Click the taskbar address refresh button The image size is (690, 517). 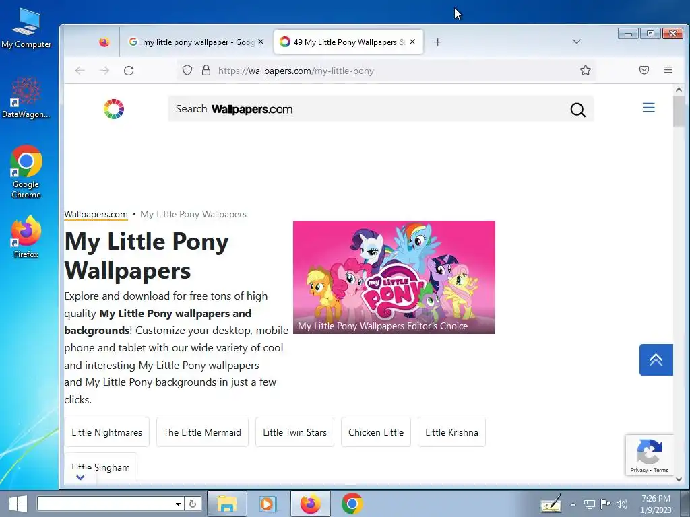pos(193,504)
